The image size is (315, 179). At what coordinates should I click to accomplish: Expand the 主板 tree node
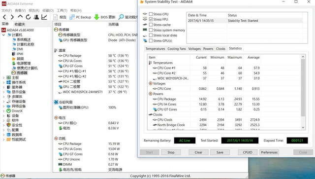(3, 77)
